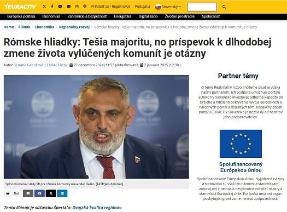Click the search magnifier icon
Screen dimensions: 287x212
224,7
